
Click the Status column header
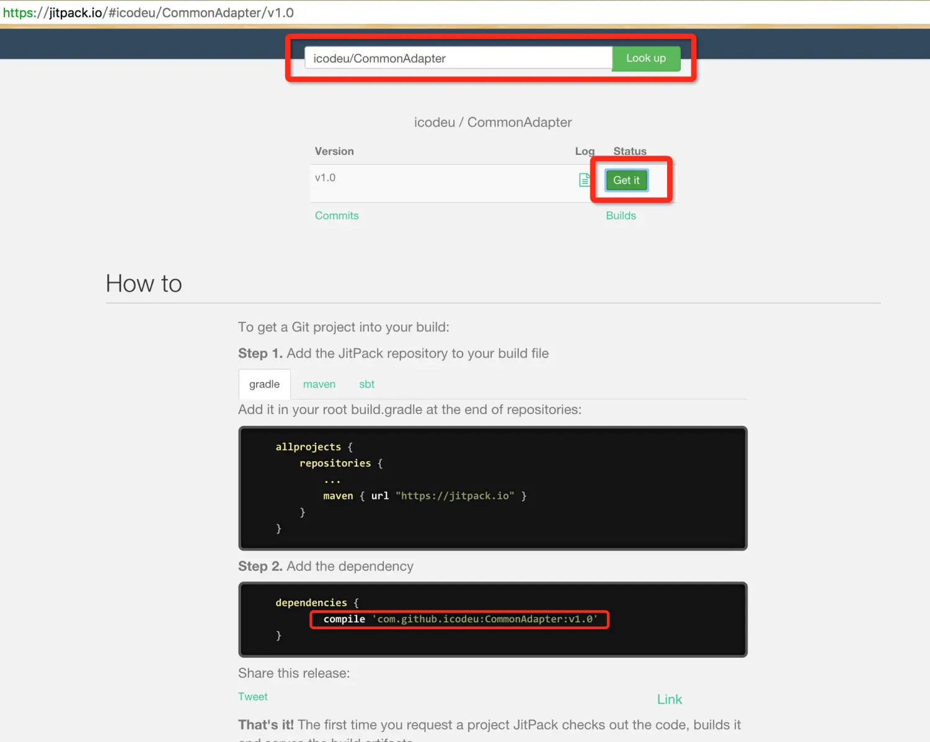(x=630, y=151)
